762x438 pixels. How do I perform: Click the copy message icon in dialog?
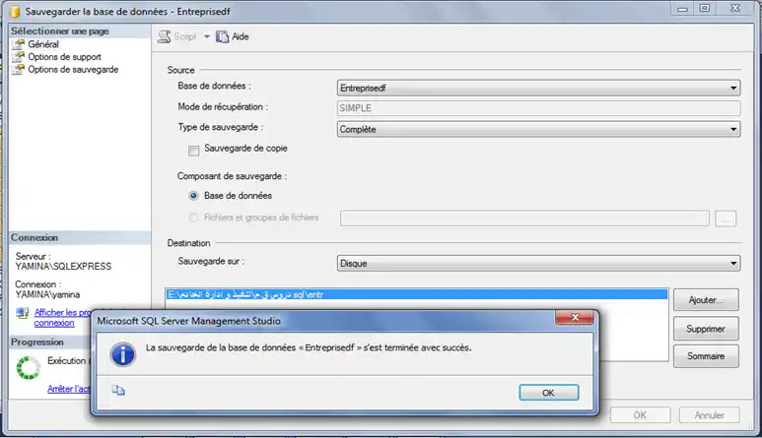pyautogui.click(x=118, y=390)
